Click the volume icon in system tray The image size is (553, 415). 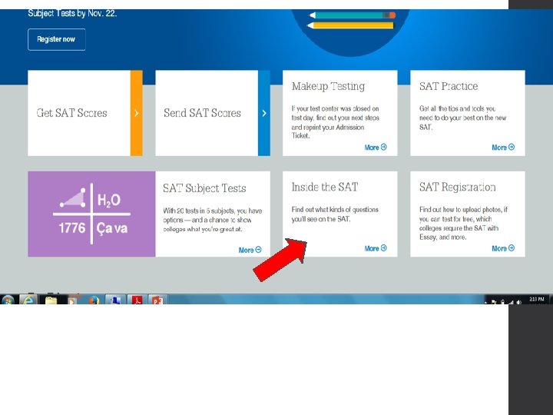click(518, 302)
